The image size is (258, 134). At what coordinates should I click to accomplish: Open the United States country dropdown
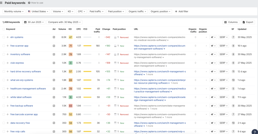pyautogui.click(x=38, y=11)
